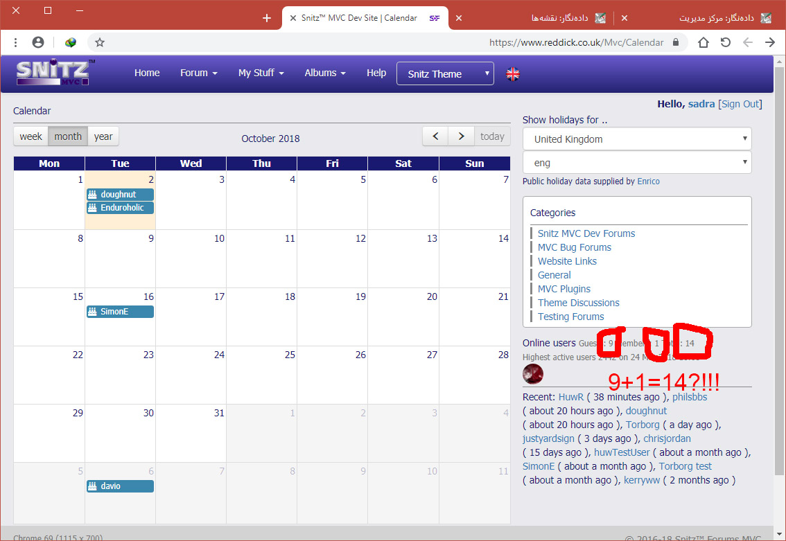Screen dimensions: 786x541
Task: Open the Albums menu
Action: point(325,73)
